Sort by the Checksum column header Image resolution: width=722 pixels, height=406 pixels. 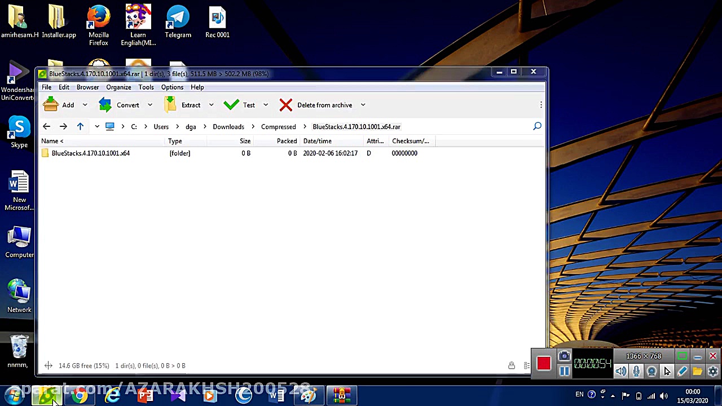click(x=412, y=141)
